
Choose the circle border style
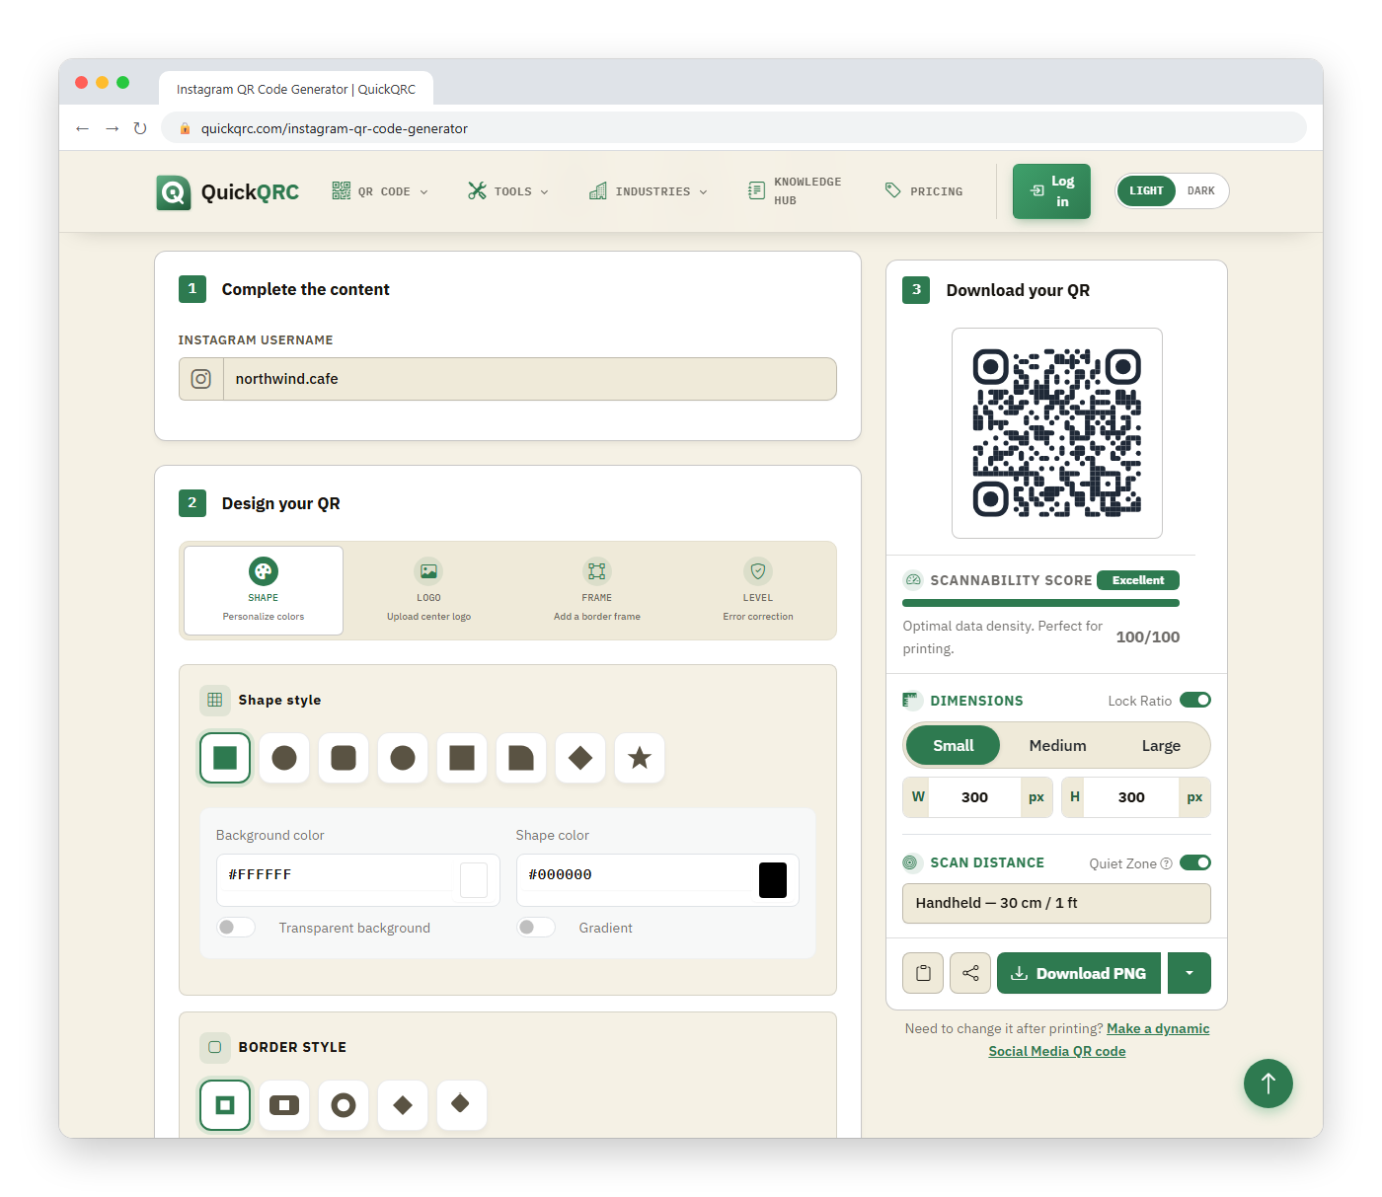pos(344,1105)
